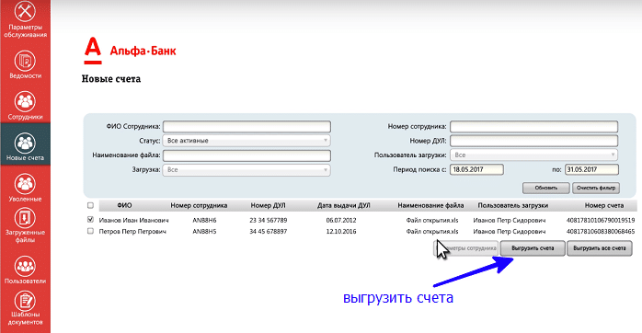The height and width of the screenshot is (333, 642).
Task: Select the cell Петров Петр Петрович
Action: coord(132,232)
